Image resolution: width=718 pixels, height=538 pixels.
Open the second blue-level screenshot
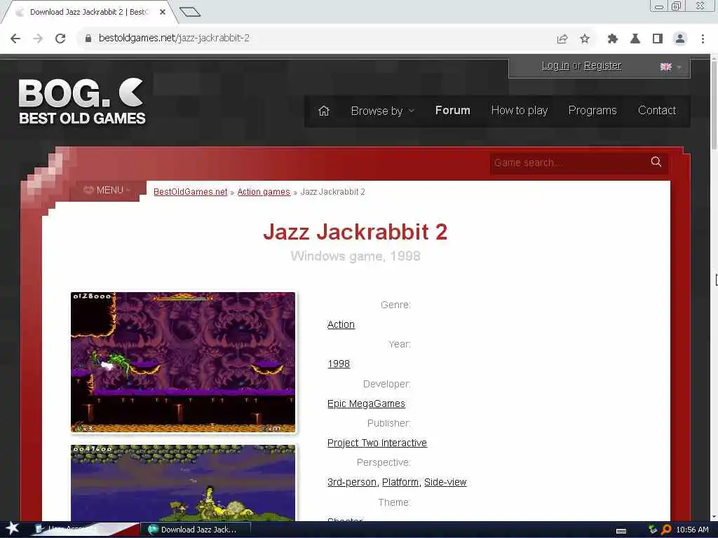[x=183, y=483]
